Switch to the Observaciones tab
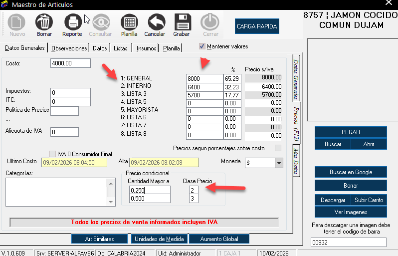The image size is (398, 256). click(69, 48)
